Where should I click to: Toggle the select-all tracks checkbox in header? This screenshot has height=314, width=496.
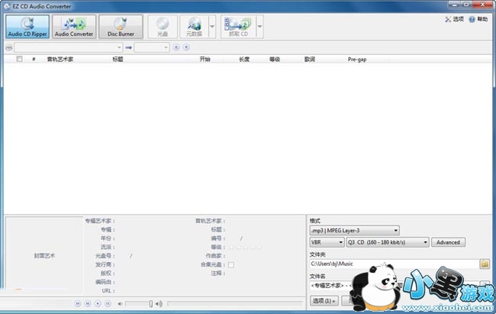[19, 59]
